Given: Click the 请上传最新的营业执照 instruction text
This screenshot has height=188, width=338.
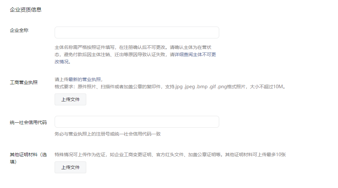Looking at the screenshot, I should pyautogui.click(x=79, y=79).
